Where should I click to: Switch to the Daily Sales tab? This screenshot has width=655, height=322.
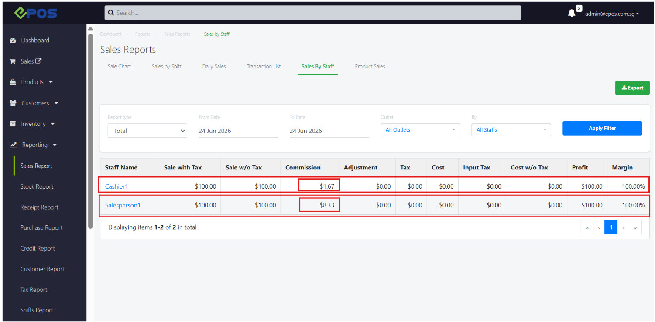[214, 67]
